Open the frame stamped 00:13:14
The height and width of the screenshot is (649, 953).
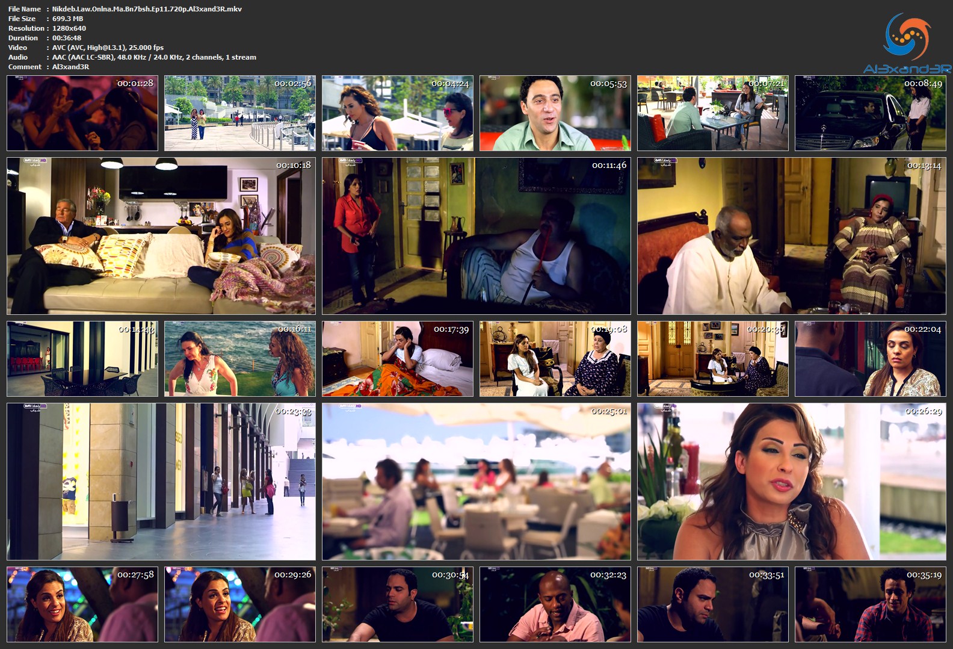coord(791,236)
